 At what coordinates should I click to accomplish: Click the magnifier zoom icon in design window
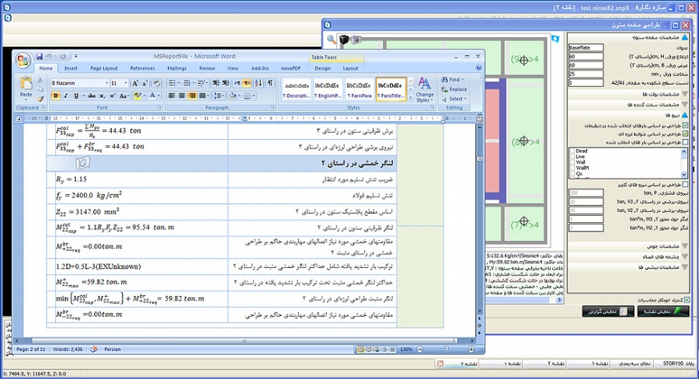tap(332, 39)
